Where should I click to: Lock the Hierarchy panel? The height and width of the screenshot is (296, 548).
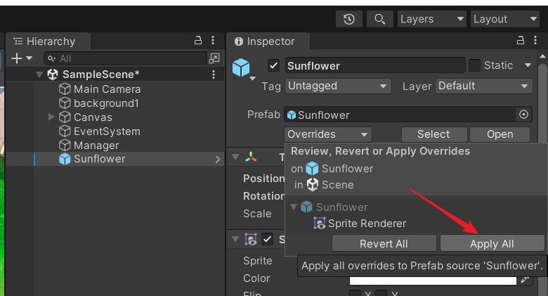click(199, 41)
